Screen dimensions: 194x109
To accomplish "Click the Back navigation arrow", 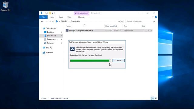I will click(42, 21).
